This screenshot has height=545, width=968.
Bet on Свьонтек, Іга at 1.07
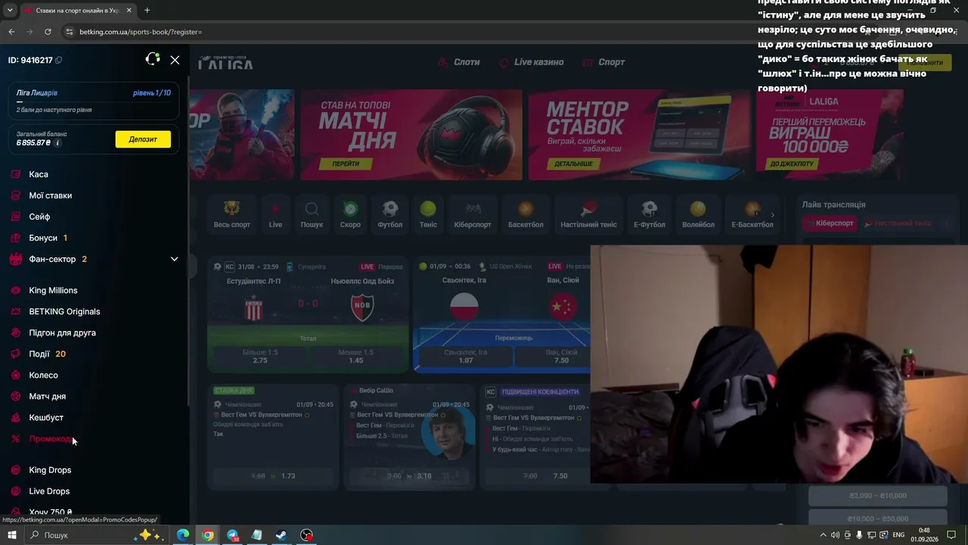466,357
